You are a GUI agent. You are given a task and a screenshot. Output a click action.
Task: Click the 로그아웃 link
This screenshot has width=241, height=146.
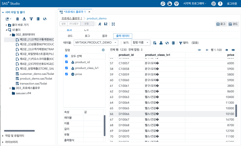click(232, 4)
